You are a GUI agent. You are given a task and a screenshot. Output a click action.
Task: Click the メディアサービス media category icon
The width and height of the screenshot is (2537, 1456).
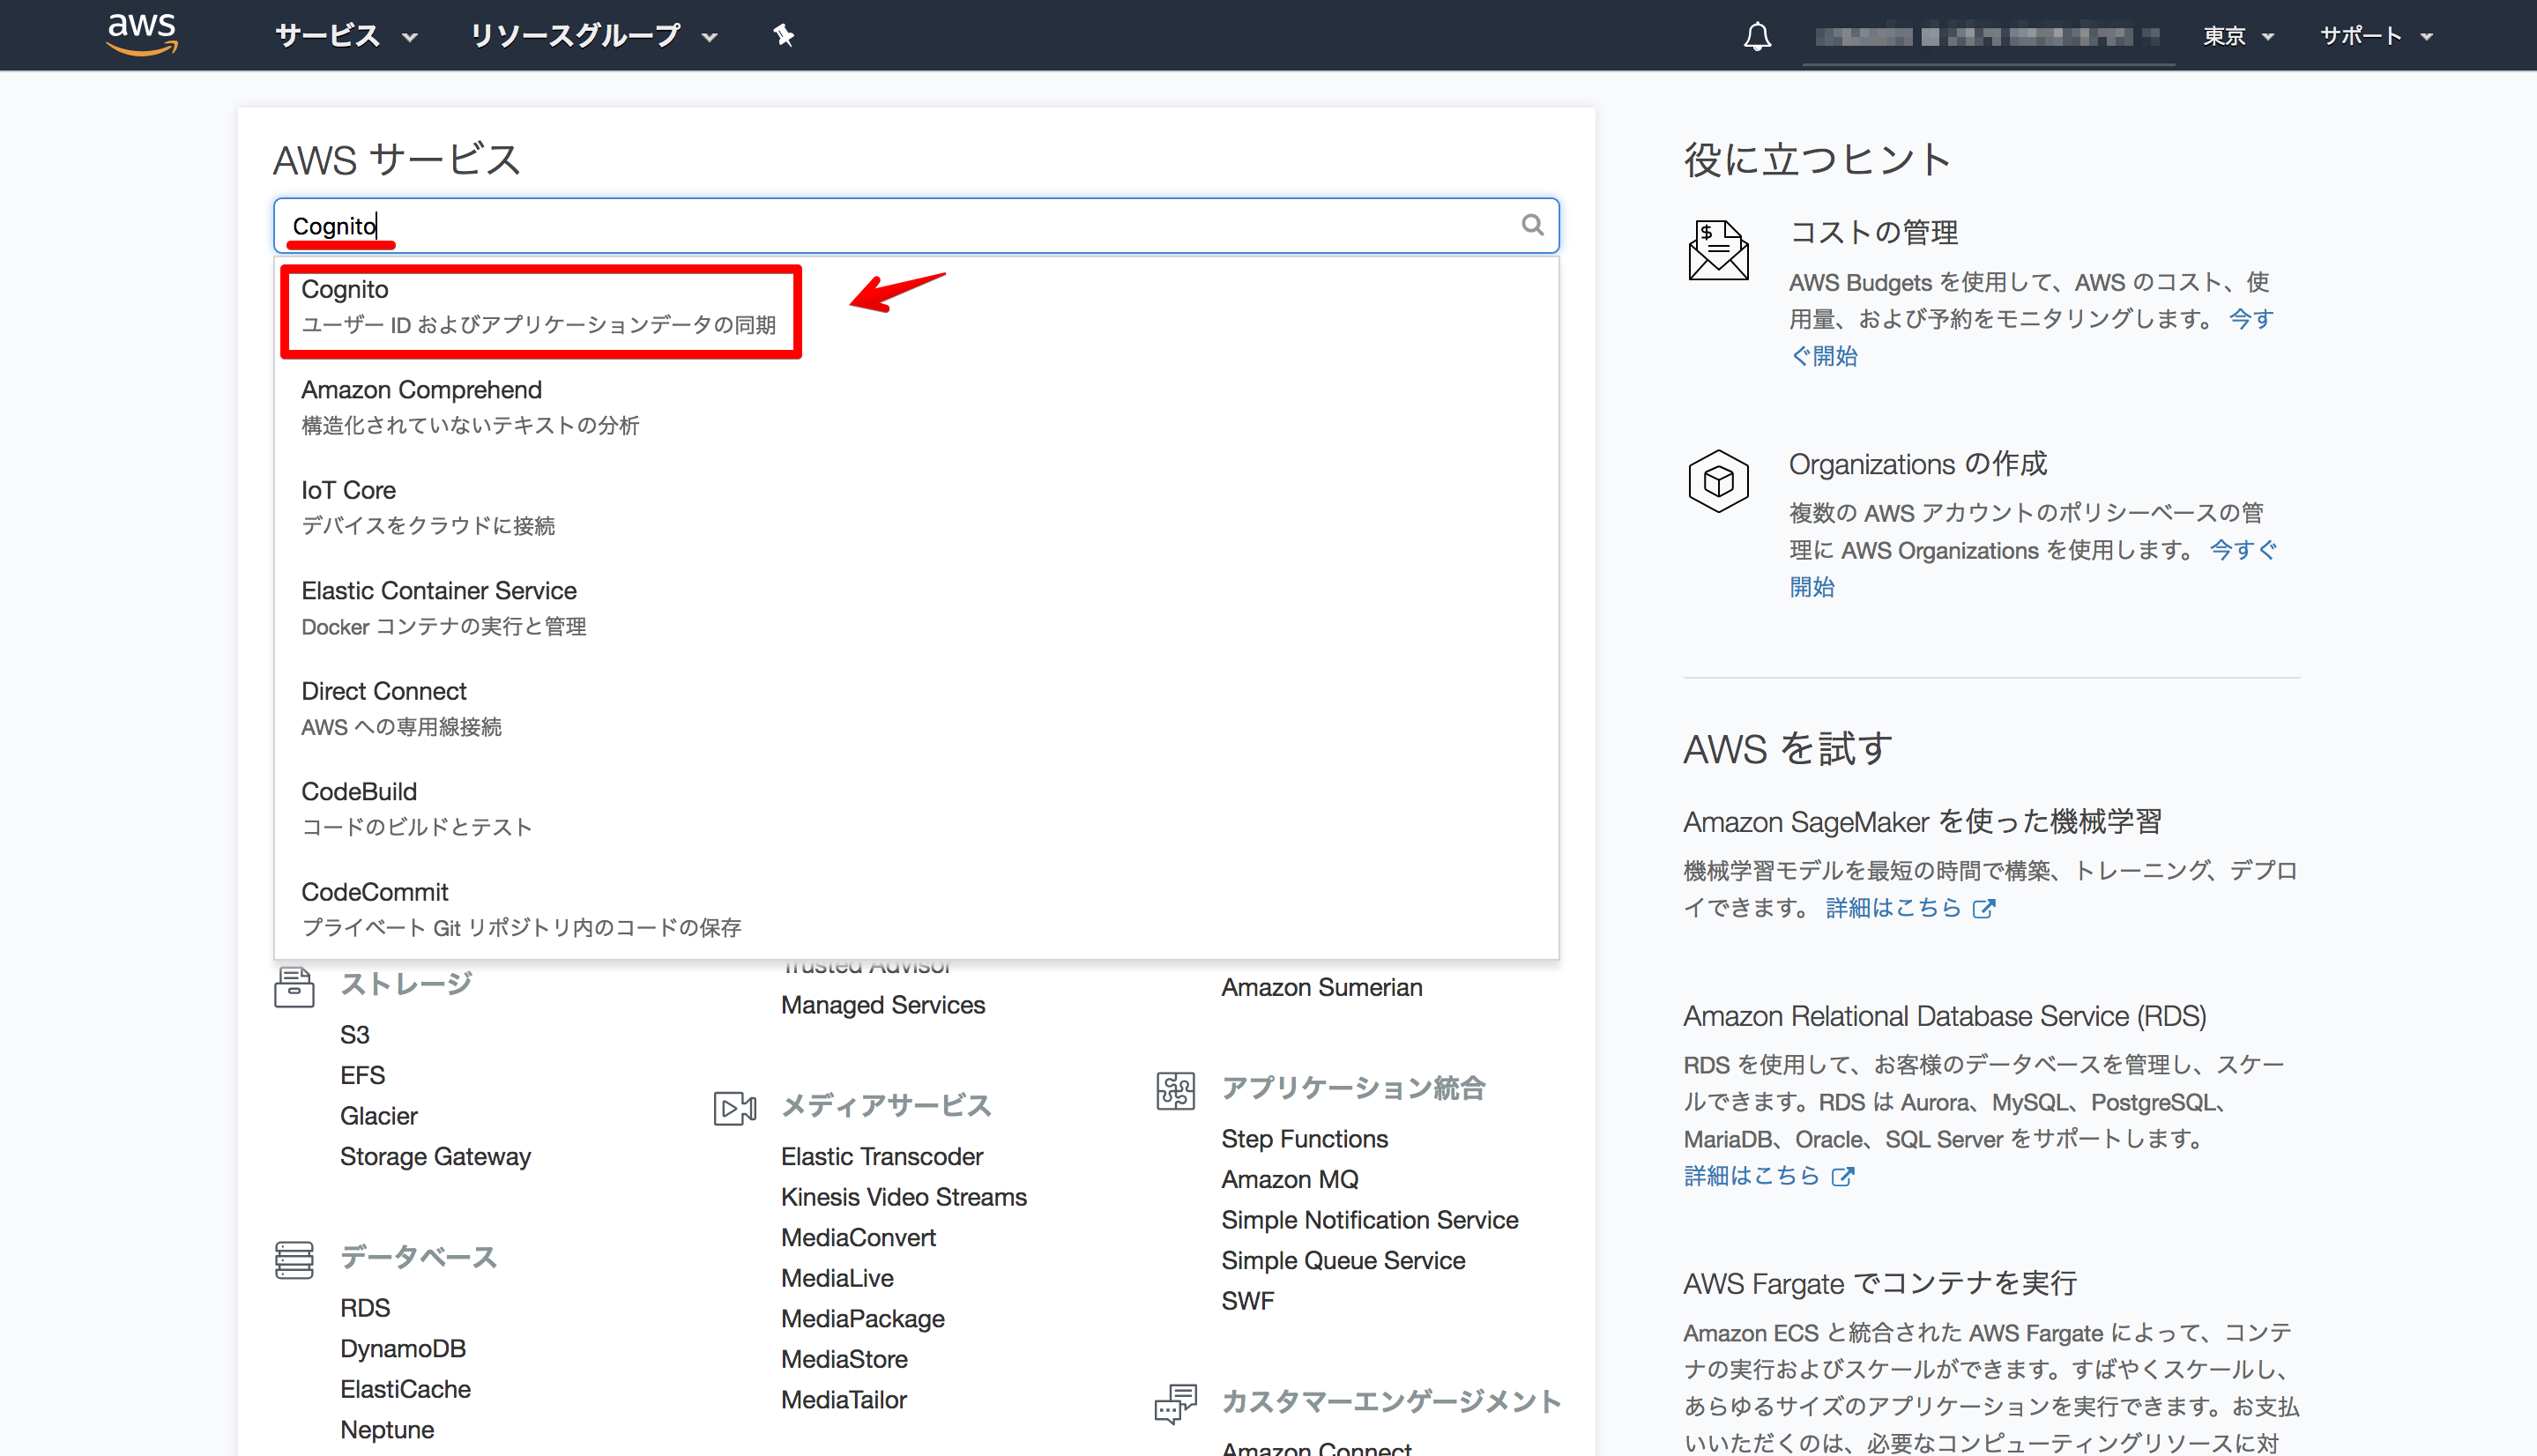pos(735,1108)
